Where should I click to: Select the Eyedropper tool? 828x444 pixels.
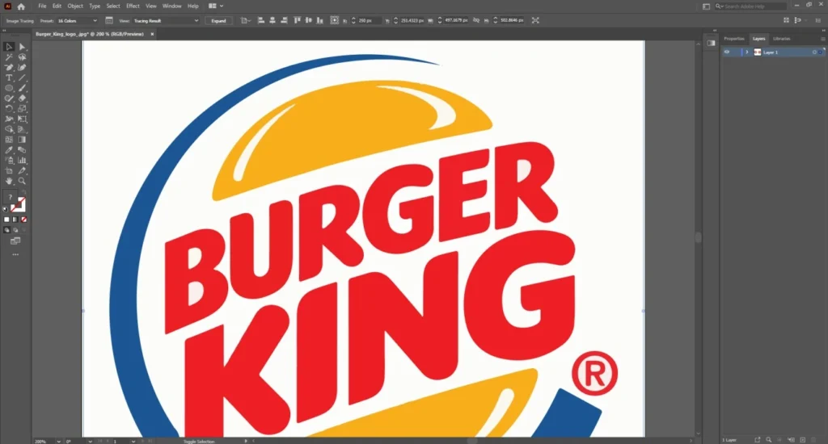(x=9, y=150)
